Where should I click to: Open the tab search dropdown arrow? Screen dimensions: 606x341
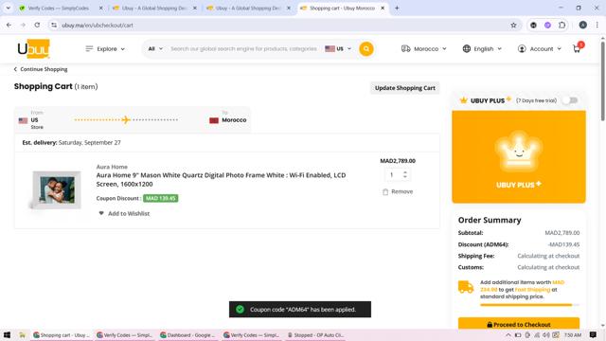[x=9, y=9]
